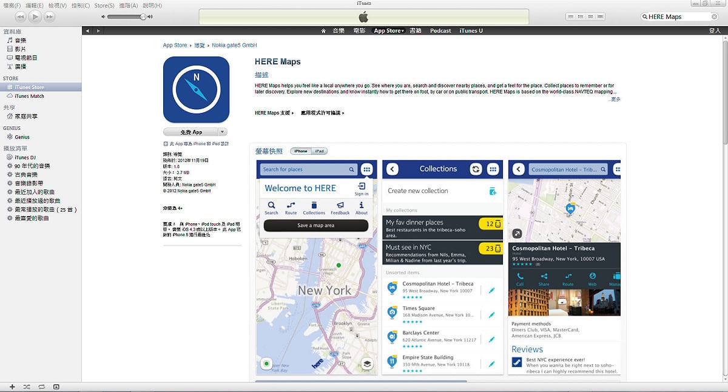Open the arrow dropdown beside 免費 App

pyautogui.click(x=223, y=132)
